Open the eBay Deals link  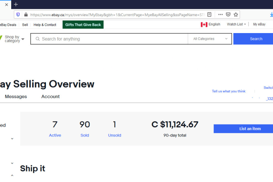click(x=8, y=25)
